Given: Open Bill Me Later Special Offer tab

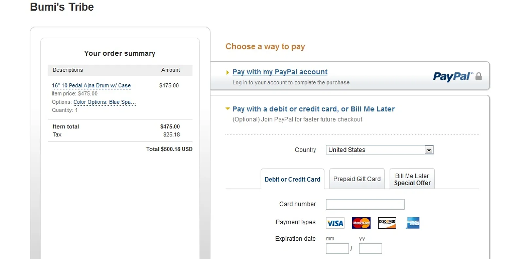Looking at the screenshot, I should click(x=412, y=179).
